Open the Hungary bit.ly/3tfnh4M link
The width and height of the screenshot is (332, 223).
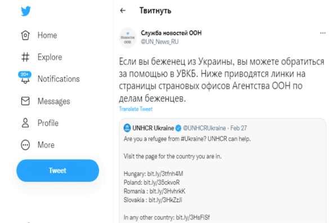pos(165,174)
